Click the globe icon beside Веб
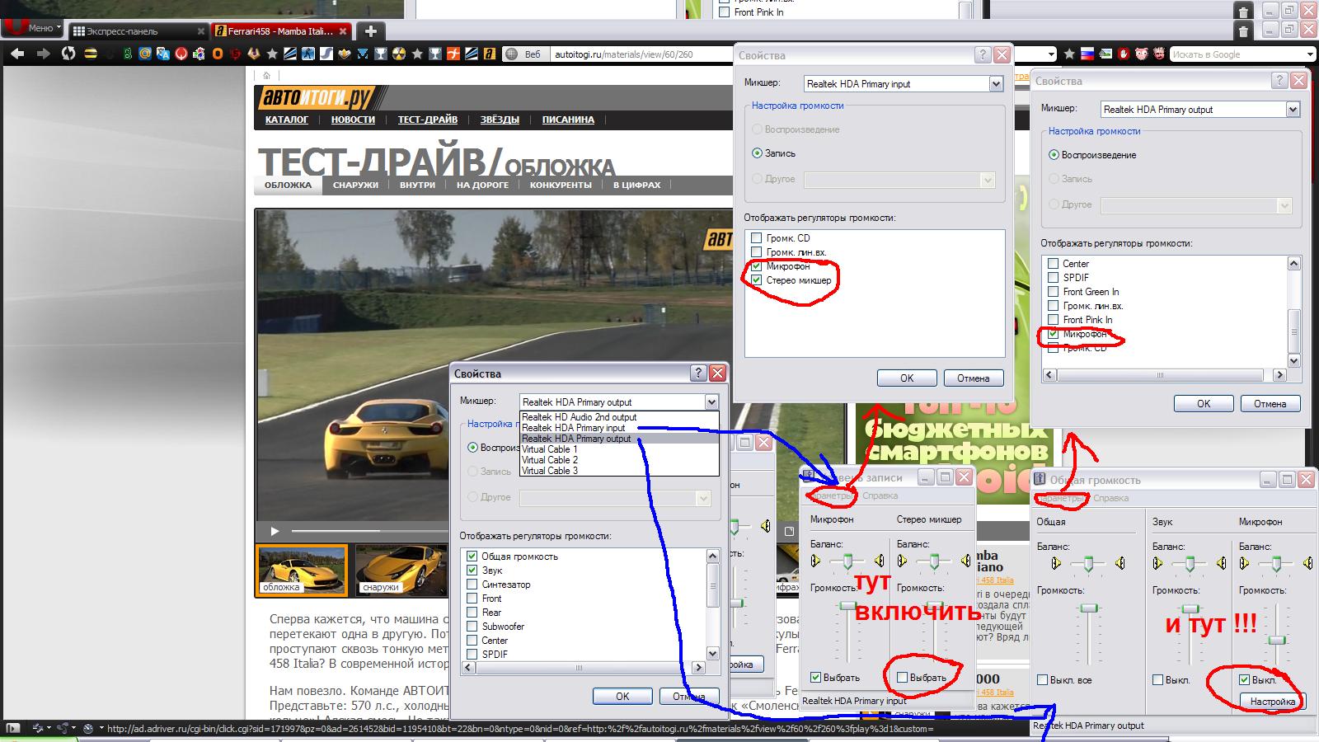 (512, 54)
